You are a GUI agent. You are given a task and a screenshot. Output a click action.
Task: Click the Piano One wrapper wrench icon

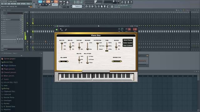coord(66,30)
